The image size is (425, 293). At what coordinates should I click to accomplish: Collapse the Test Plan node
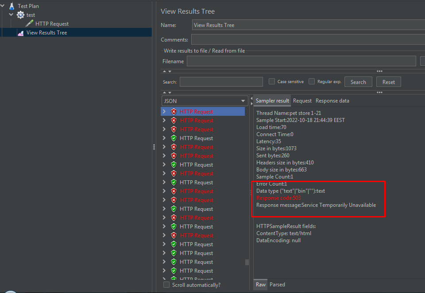3,6
